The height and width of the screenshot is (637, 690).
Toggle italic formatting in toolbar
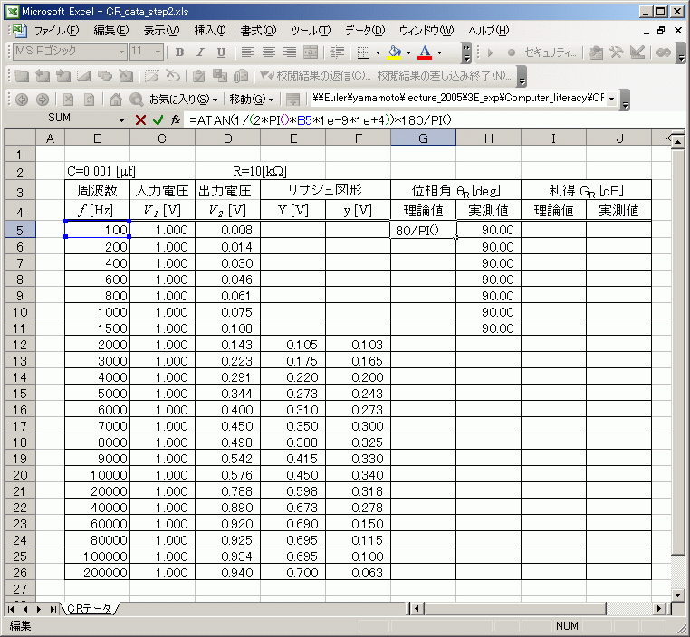(x=198, y=52)
